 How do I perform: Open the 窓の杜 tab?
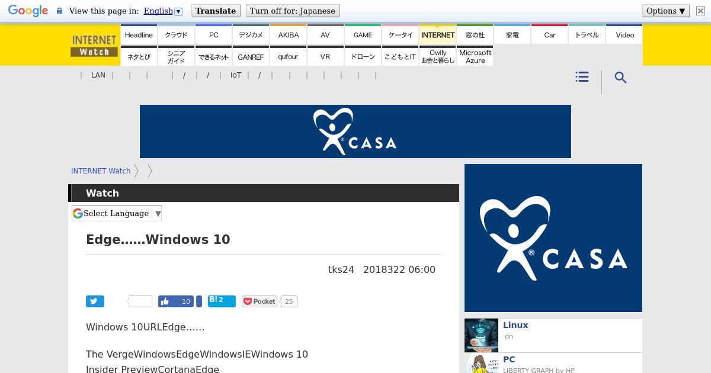(475, 35)
